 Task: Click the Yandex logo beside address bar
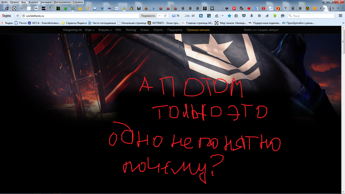(7, 16)
